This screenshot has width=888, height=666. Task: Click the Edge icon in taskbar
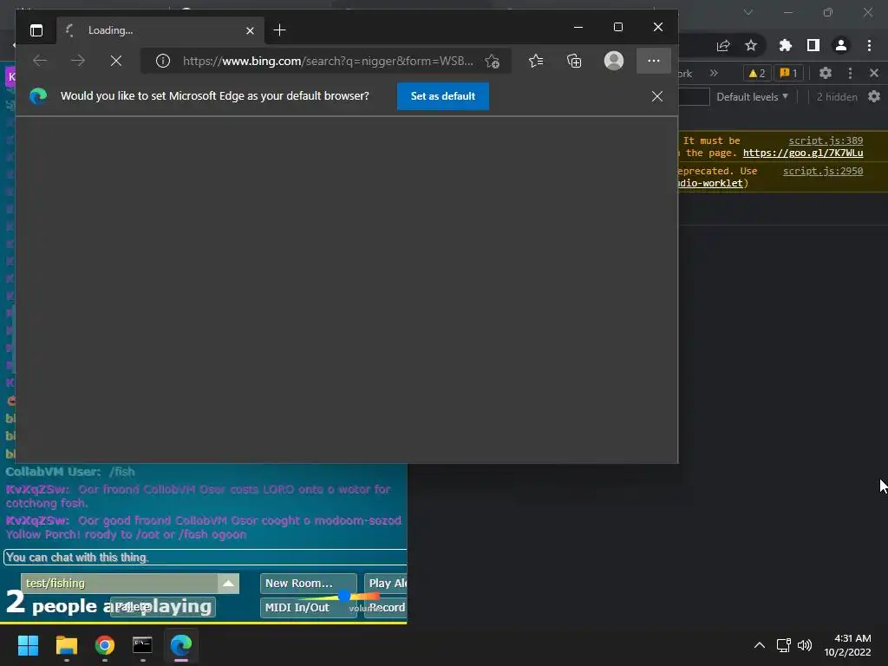point(181,645)
